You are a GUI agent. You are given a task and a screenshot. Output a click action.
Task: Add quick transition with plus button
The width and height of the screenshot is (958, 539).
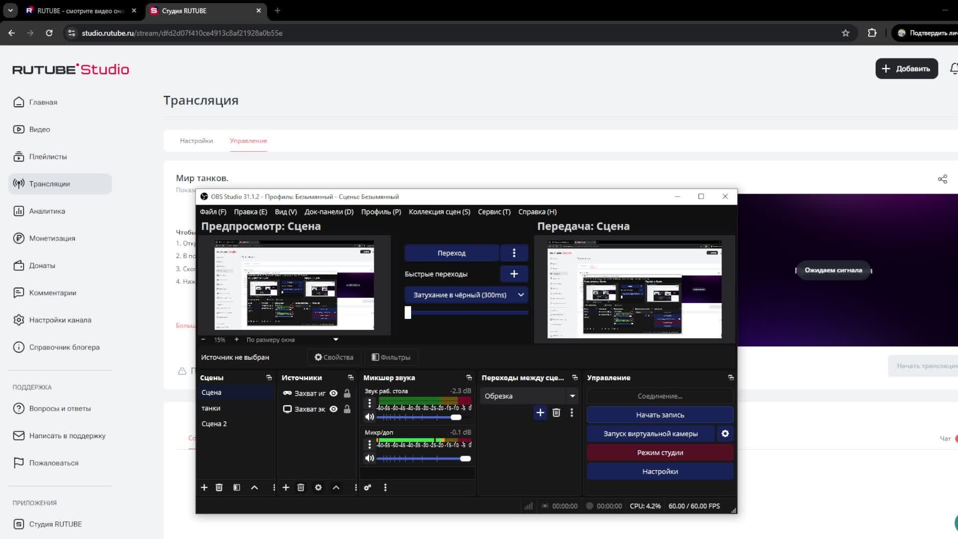coord(514,274)
